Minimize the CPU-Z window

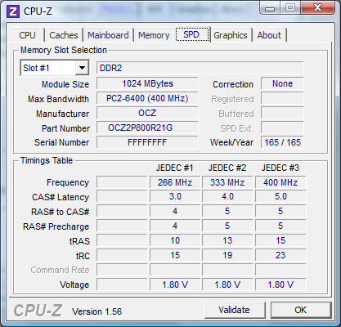[269, 7]
